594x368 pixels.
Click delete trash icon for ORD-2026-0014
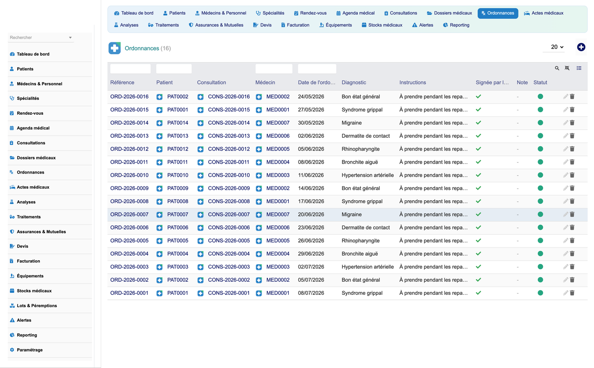click(572, 123)
